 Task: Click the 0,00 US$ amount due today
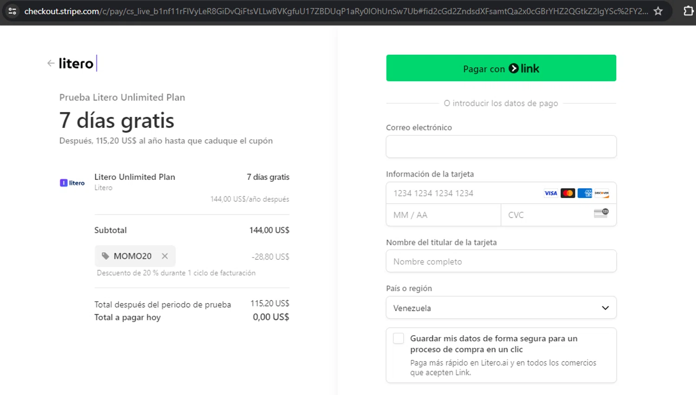click(x=271, y=317)
